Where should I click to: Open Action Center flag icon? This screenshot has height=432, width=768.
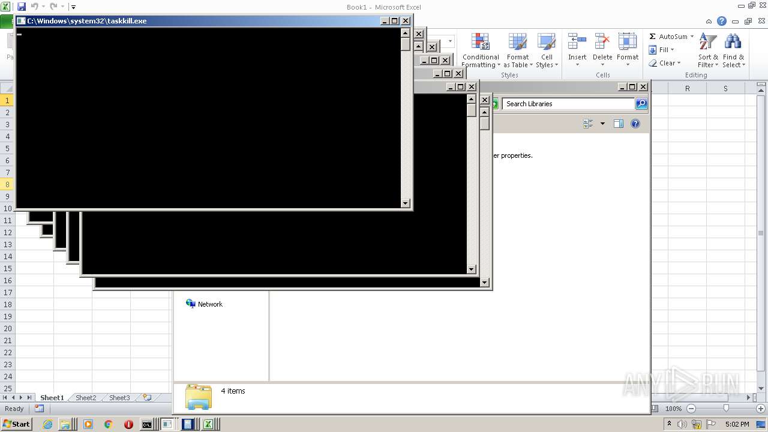[711, 424]
